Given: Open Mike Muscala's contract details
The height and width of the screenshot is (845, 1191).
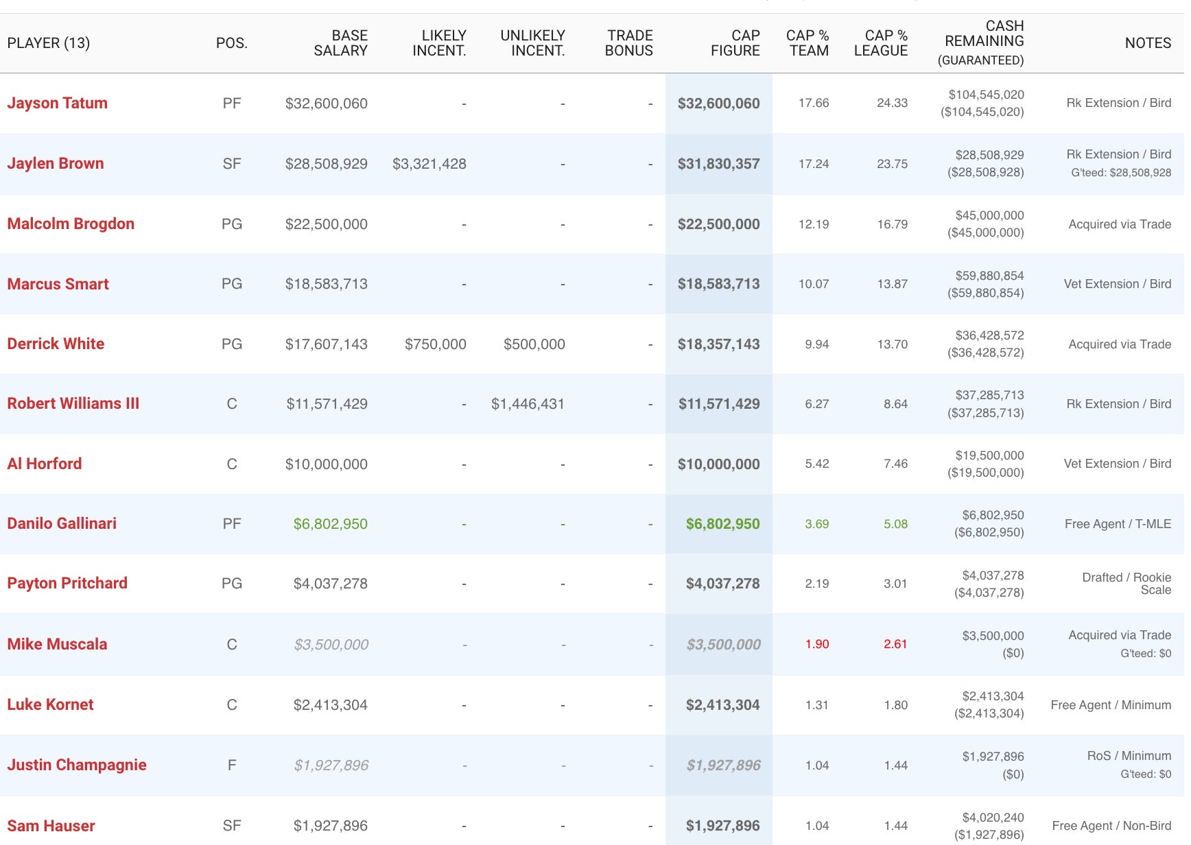Looking at the screenshot, I should tap(57, 645).
